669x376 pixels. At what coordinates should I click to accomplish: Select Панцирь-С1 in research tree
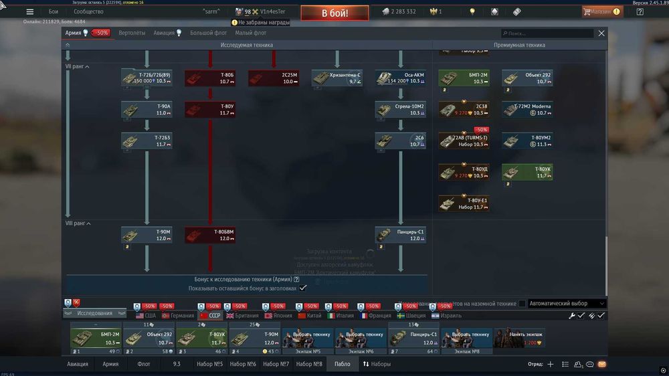coord(400,235)
